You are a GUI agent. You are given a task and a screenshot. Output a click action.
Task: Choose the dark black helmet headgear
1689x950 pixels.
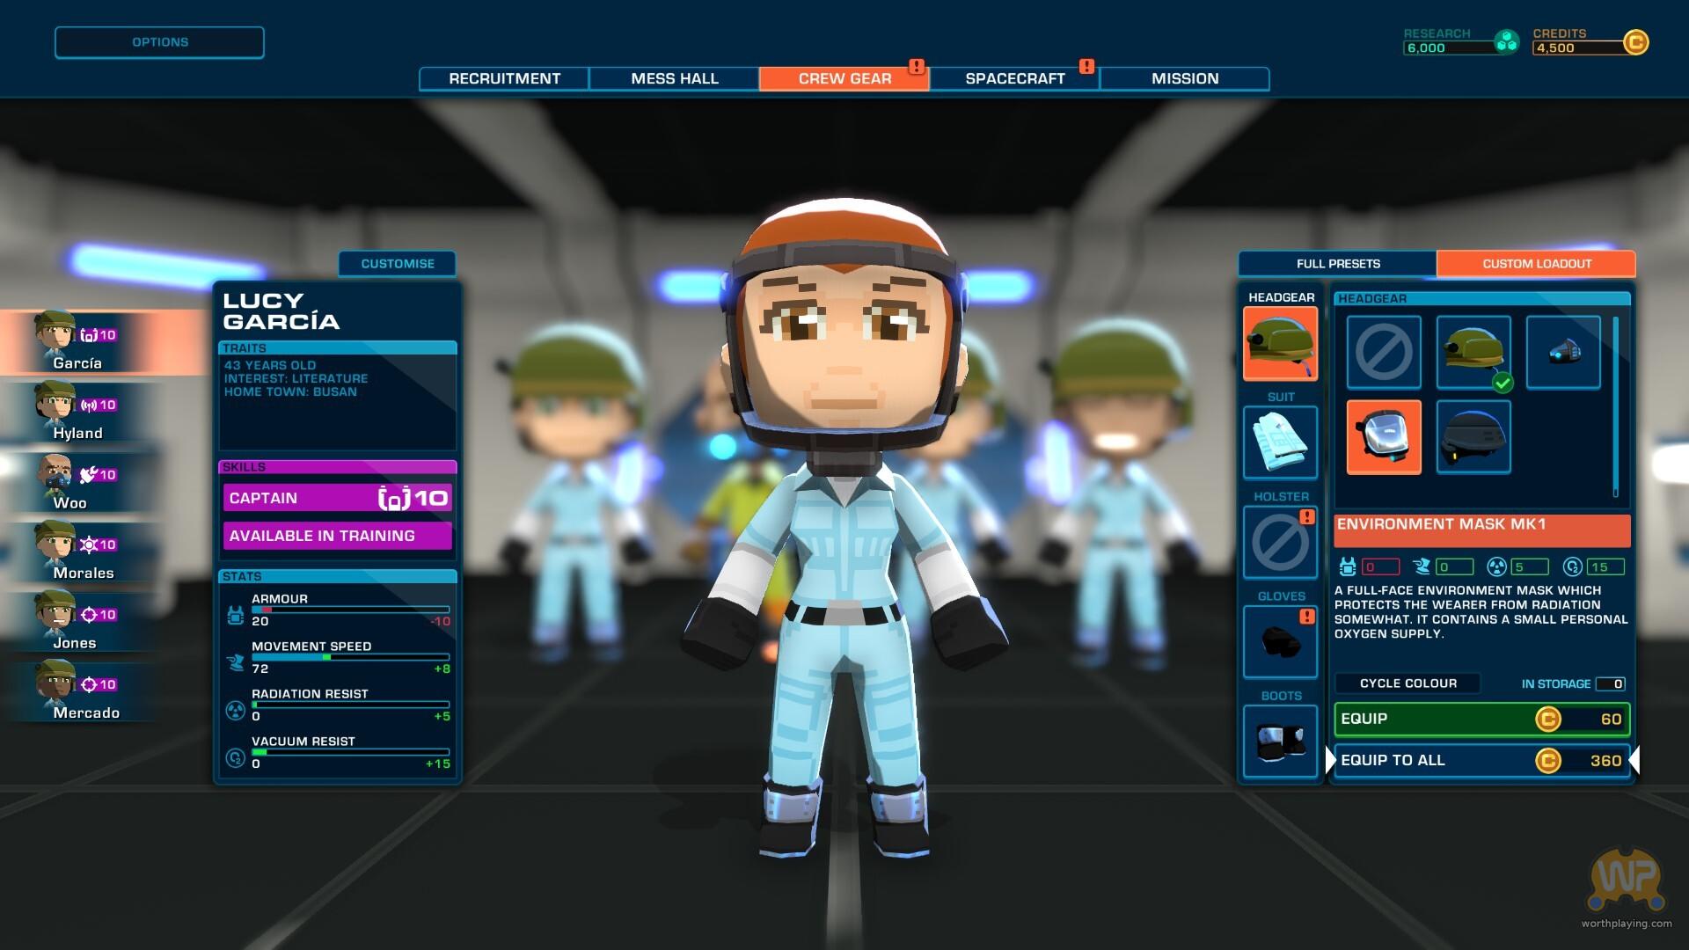coord(1473,437)
